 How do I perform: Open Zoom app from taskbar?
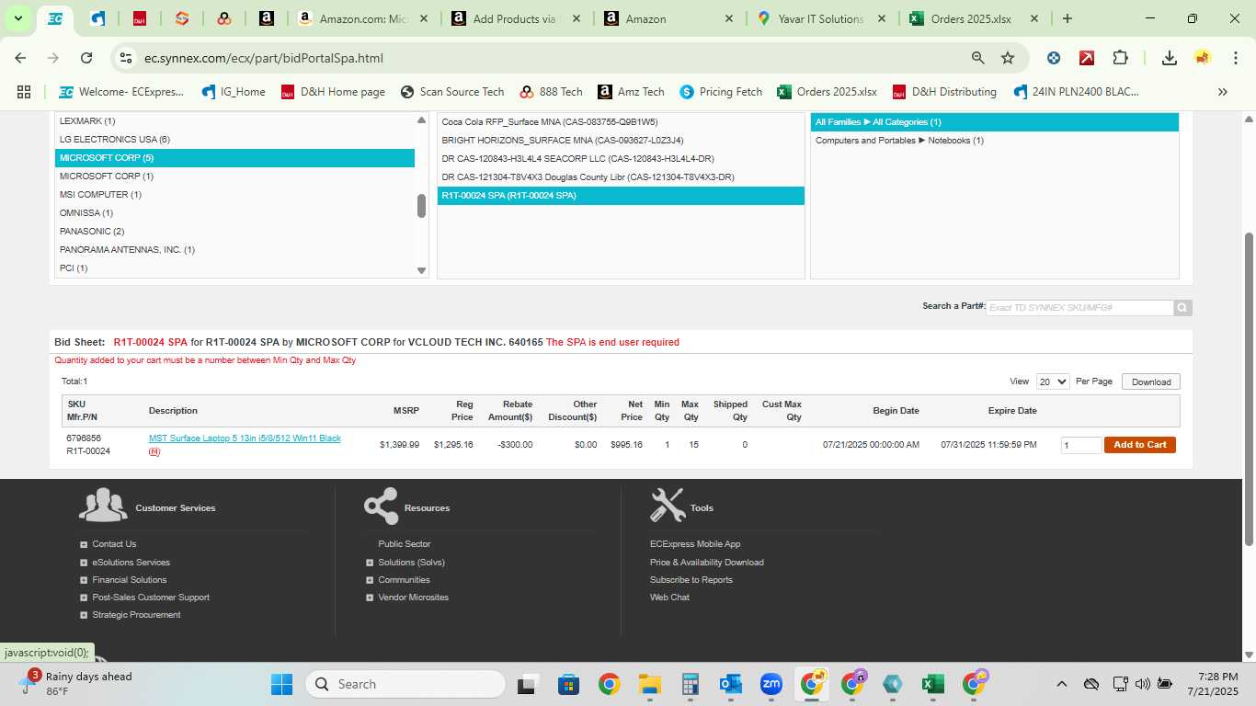(x=771, y=684)
